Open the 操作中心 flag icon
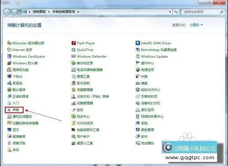This screenshot has height=166, width=228. click(138, 63)
